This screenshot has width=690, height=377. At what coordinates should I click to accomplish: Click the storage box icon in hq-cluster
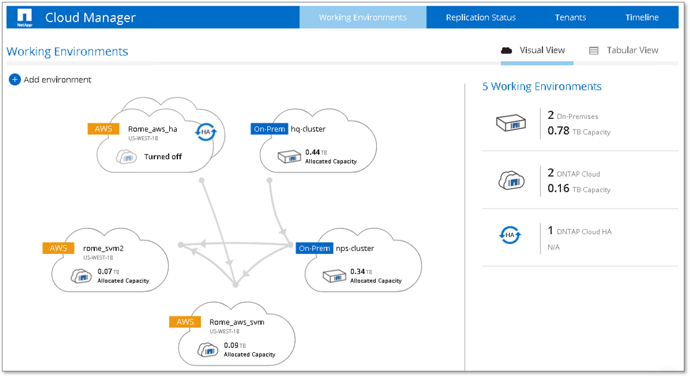click(x=289, y=157)
